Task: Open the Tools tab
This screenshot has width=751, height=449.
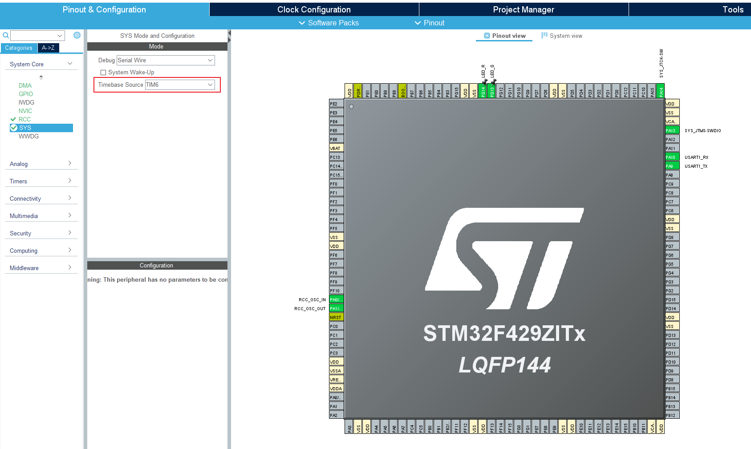Action: pyautogui.click(x=690, y=9)
